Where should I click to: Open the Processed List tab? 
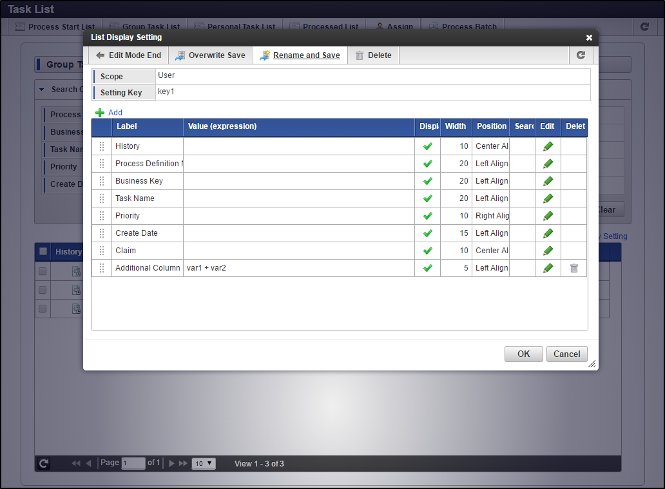click(324, 26)
